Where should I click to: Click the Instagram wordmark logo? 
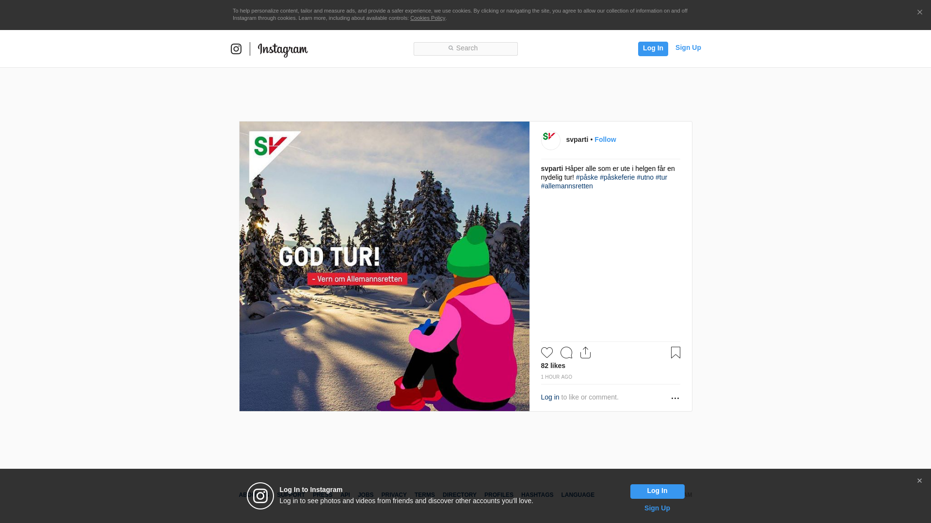point(283,49)
